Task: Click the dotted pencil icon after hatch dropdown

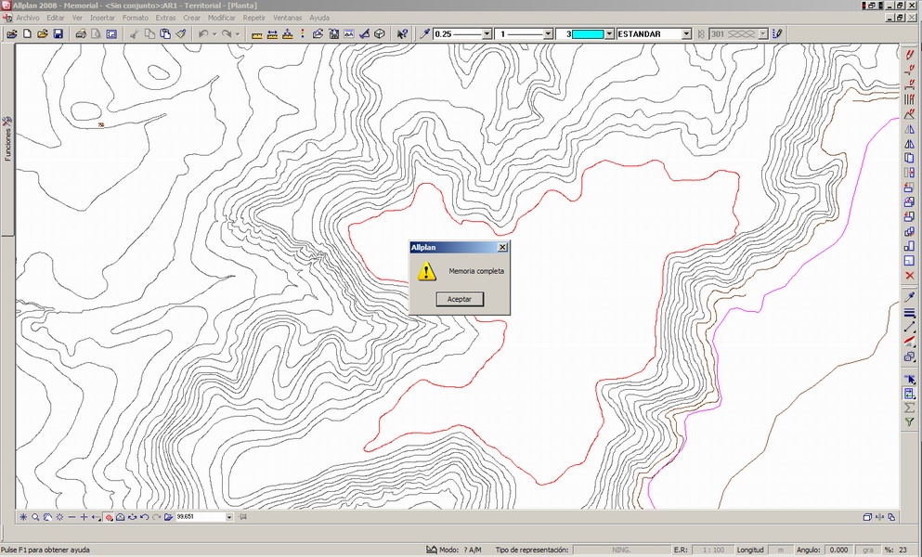Action: point(777,34)
